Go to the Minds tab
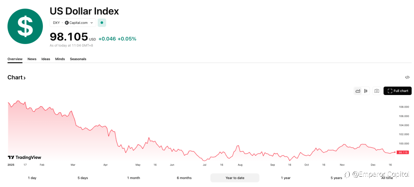This screenshot has height=187, width=414. (x=60, y=59)
